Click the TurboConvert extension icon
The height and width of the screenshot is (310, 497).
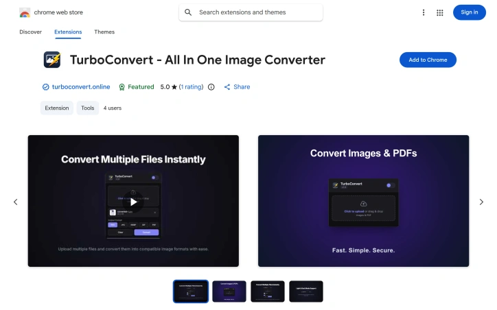click(x=52, y=60)
